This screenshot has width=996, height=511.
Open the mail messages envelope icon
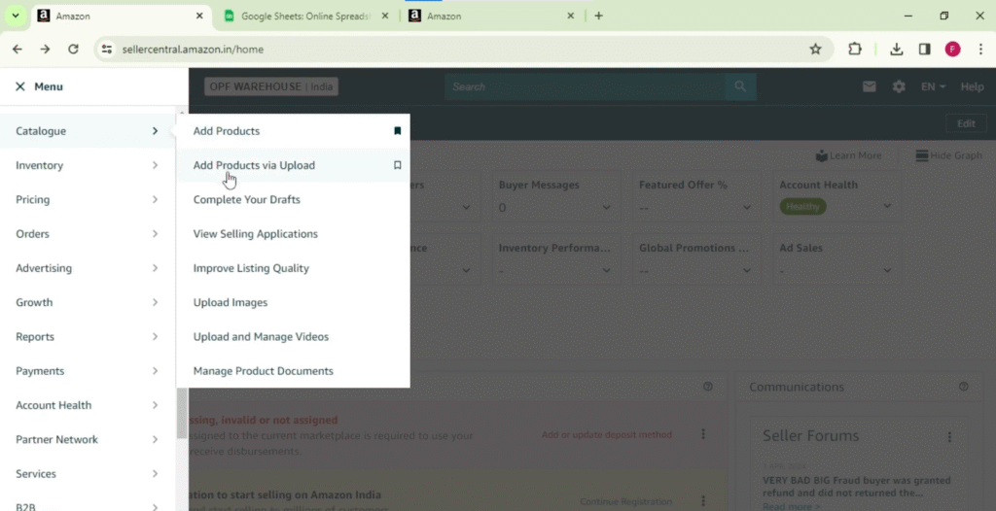(869, 87)
